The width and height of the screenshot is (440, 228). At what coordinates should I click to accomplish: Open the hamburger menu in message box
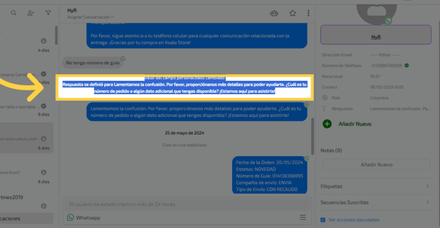pos(303,217)
